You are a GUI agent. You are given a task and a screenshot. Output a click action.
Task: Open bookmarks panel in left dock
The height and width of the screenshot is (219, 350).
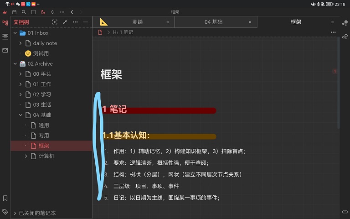[5, 198]
